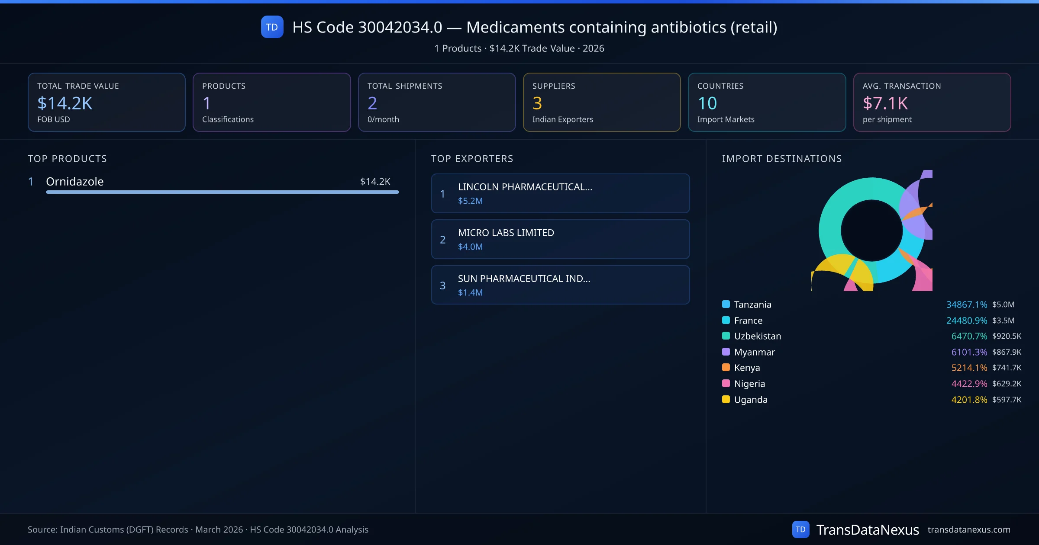
Task: Click the Suppliers stat card
Action: 601,102
